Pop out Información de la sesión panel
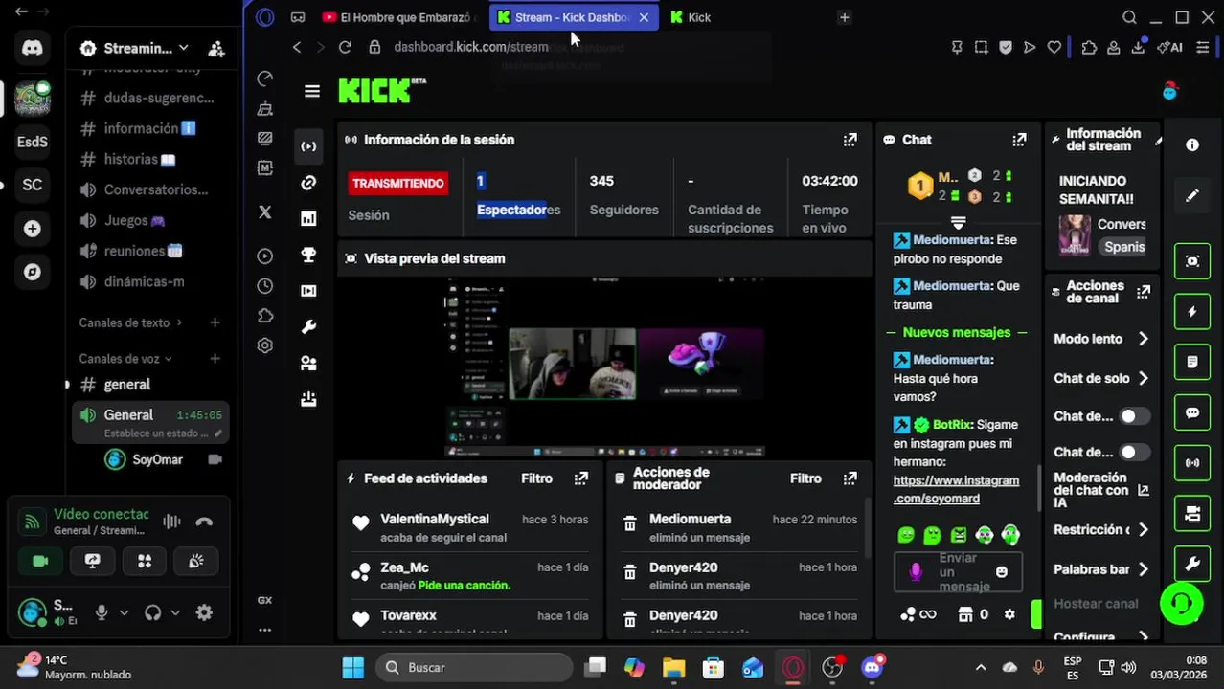1224x689 pixels. click(850, 140)
